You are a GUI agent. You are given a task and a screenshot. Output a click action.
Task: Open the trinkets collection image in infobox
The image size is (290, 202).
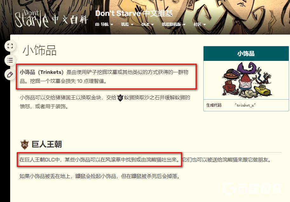(246, 80)
